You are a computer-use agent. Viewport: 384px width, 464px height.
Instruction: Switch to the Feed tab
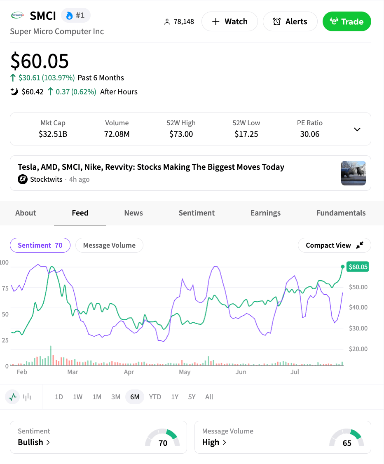[x=80, y=213]
